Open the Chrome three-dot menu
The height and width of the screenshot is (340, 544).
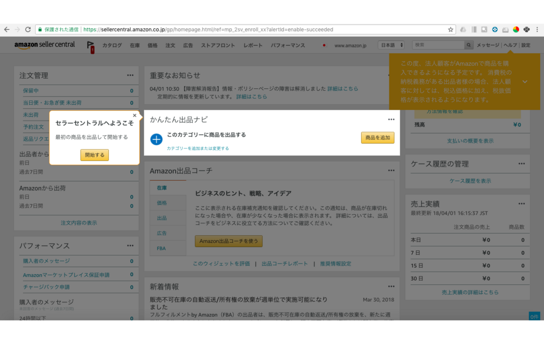(537, 30)
